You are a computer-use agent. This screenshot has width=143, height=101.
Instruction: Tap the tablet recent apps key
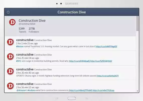57,98
